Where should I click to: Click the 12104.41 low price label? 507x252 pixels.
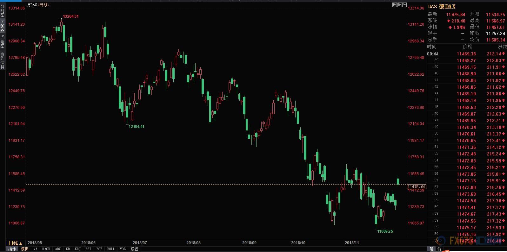(x=137, y=127)
